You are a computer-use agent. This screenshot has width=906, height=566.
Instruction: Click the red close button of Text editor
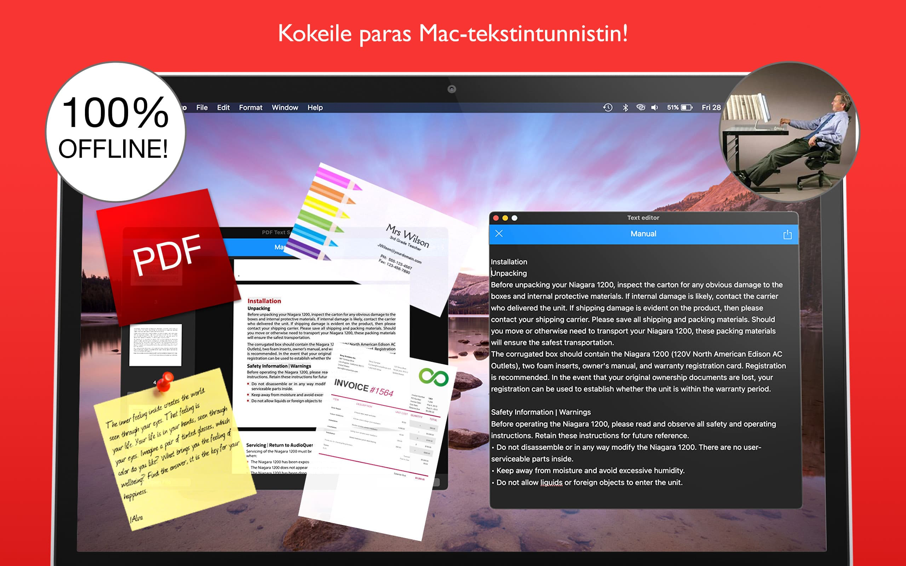tap(496, 218)
